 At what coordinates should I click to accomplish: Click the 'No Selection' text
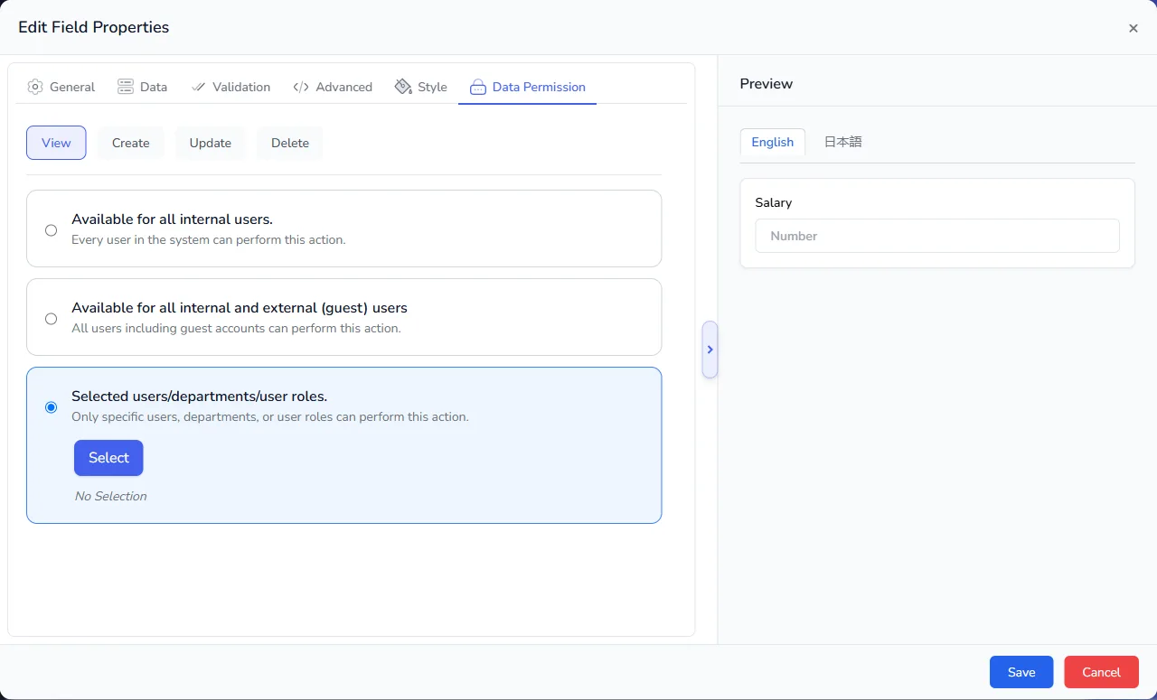110,496
